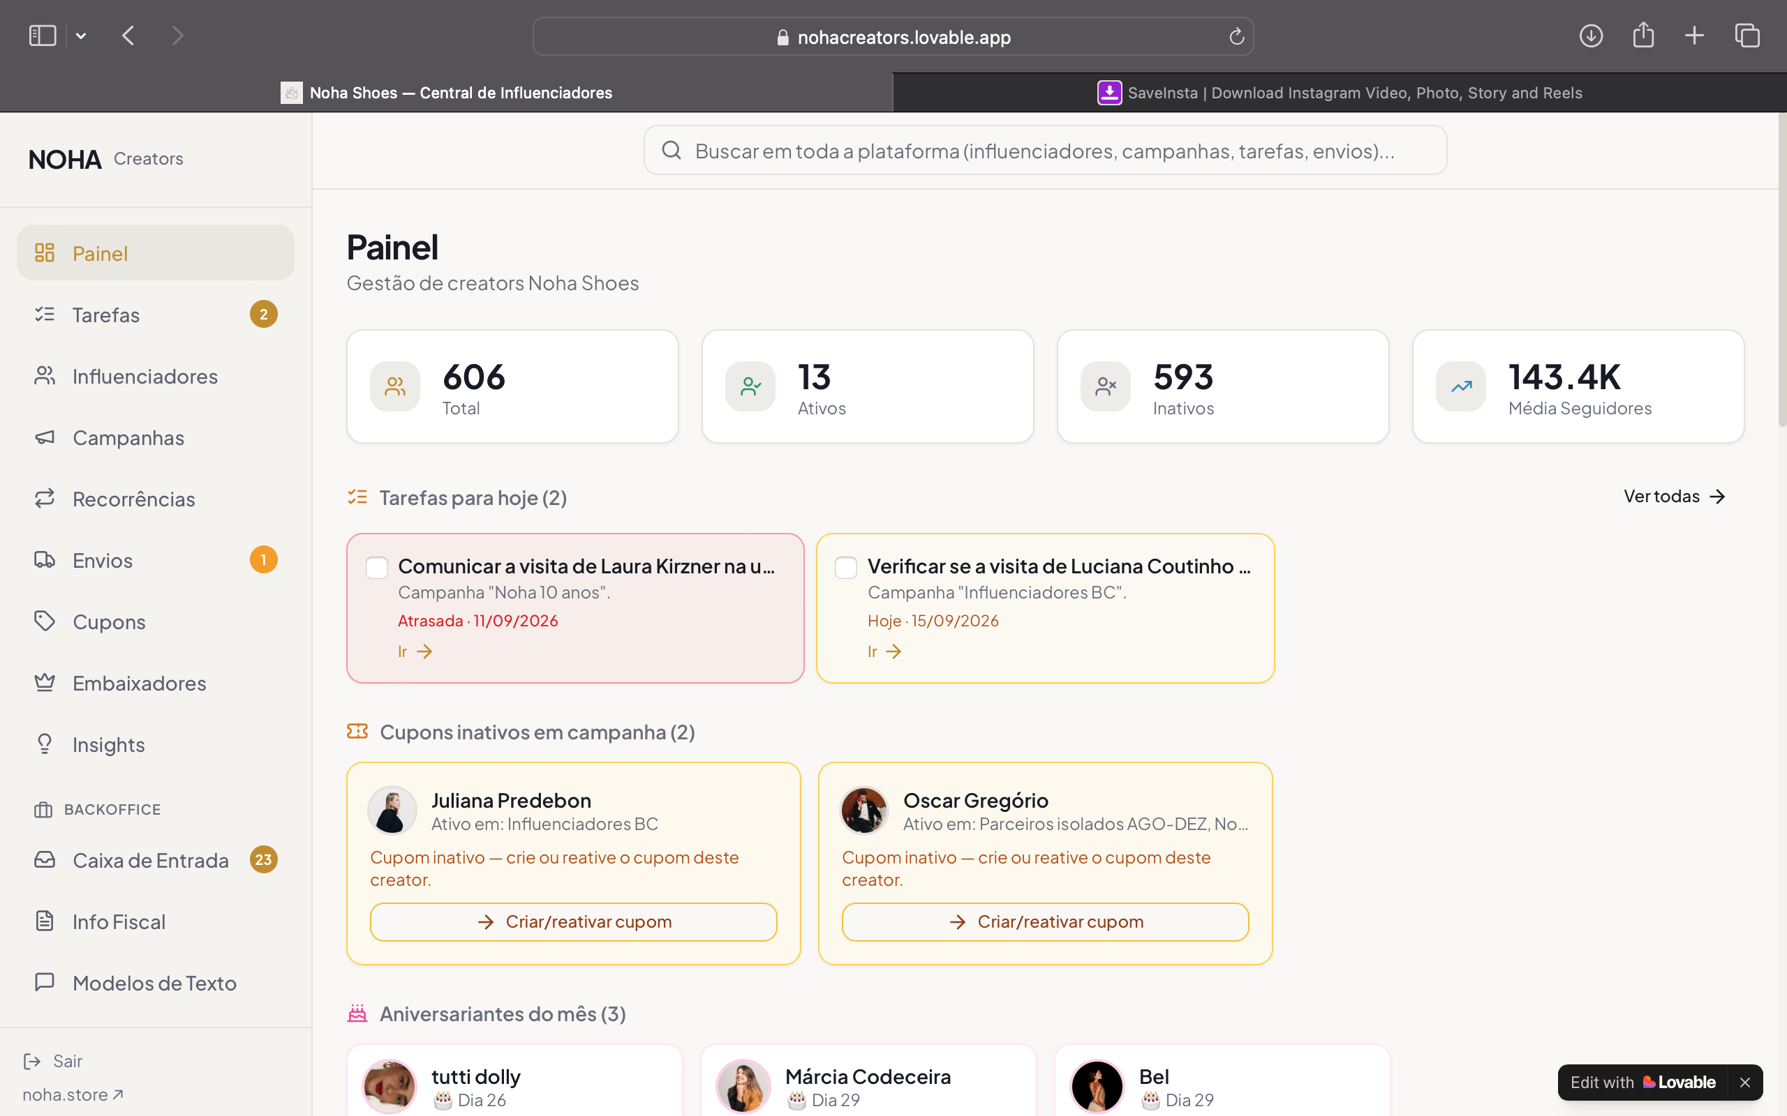Switch to the SaveInsta browser tab
This screenshot has height=1116, width=1787.
point(1340,92)
